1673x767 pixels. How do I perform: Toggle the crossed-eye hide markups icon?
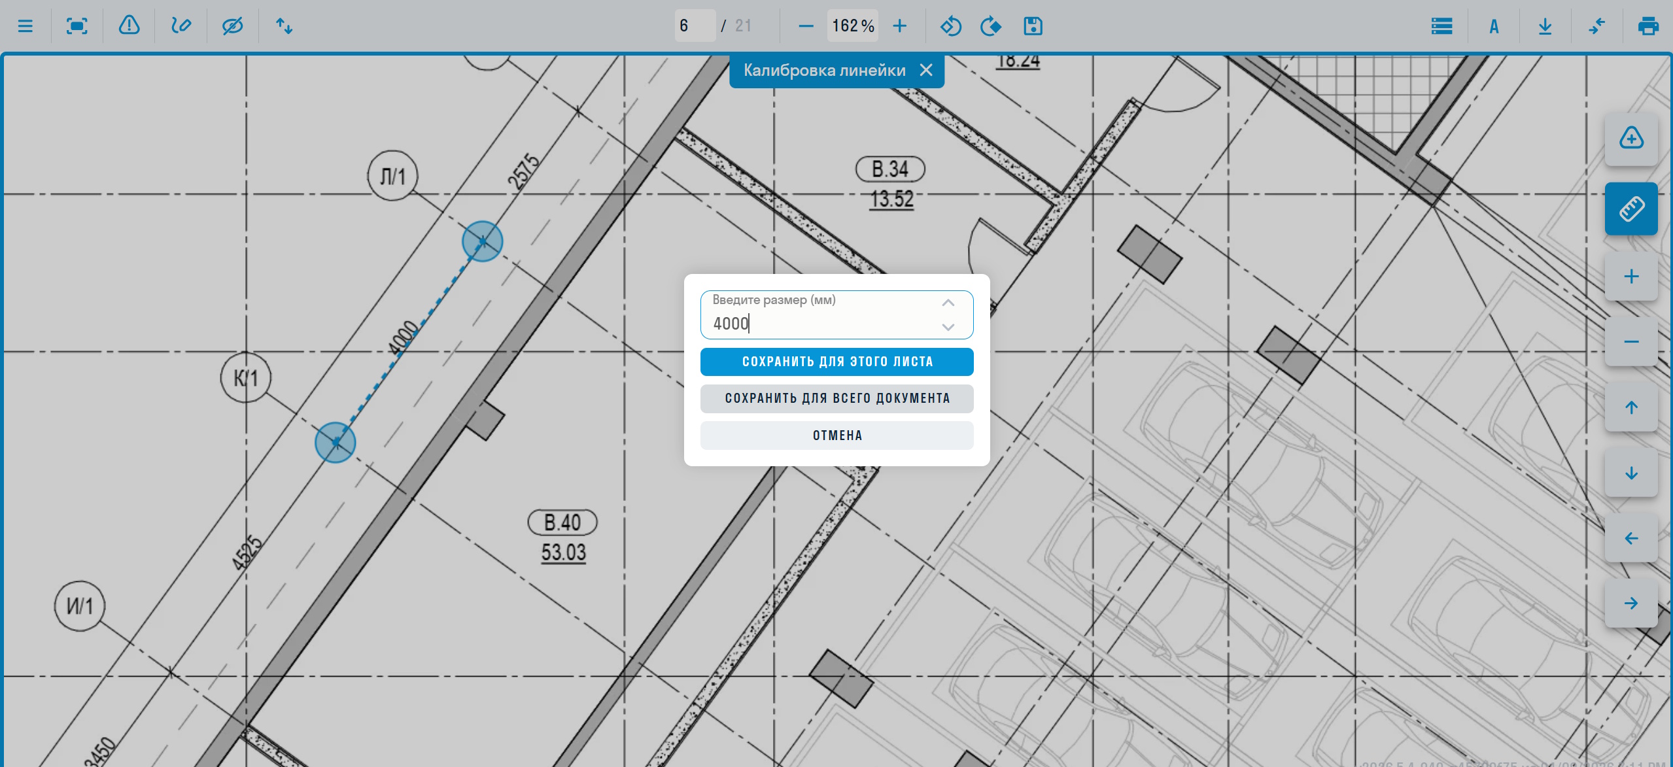pyautogui.click(x=232, y=26)
